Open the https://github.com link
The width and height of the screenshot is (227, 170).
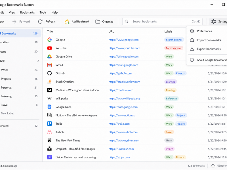coord(120,73)
